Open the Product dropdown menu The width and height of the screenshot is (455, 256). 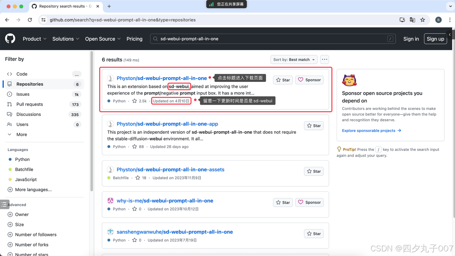[x=34, y=39]
